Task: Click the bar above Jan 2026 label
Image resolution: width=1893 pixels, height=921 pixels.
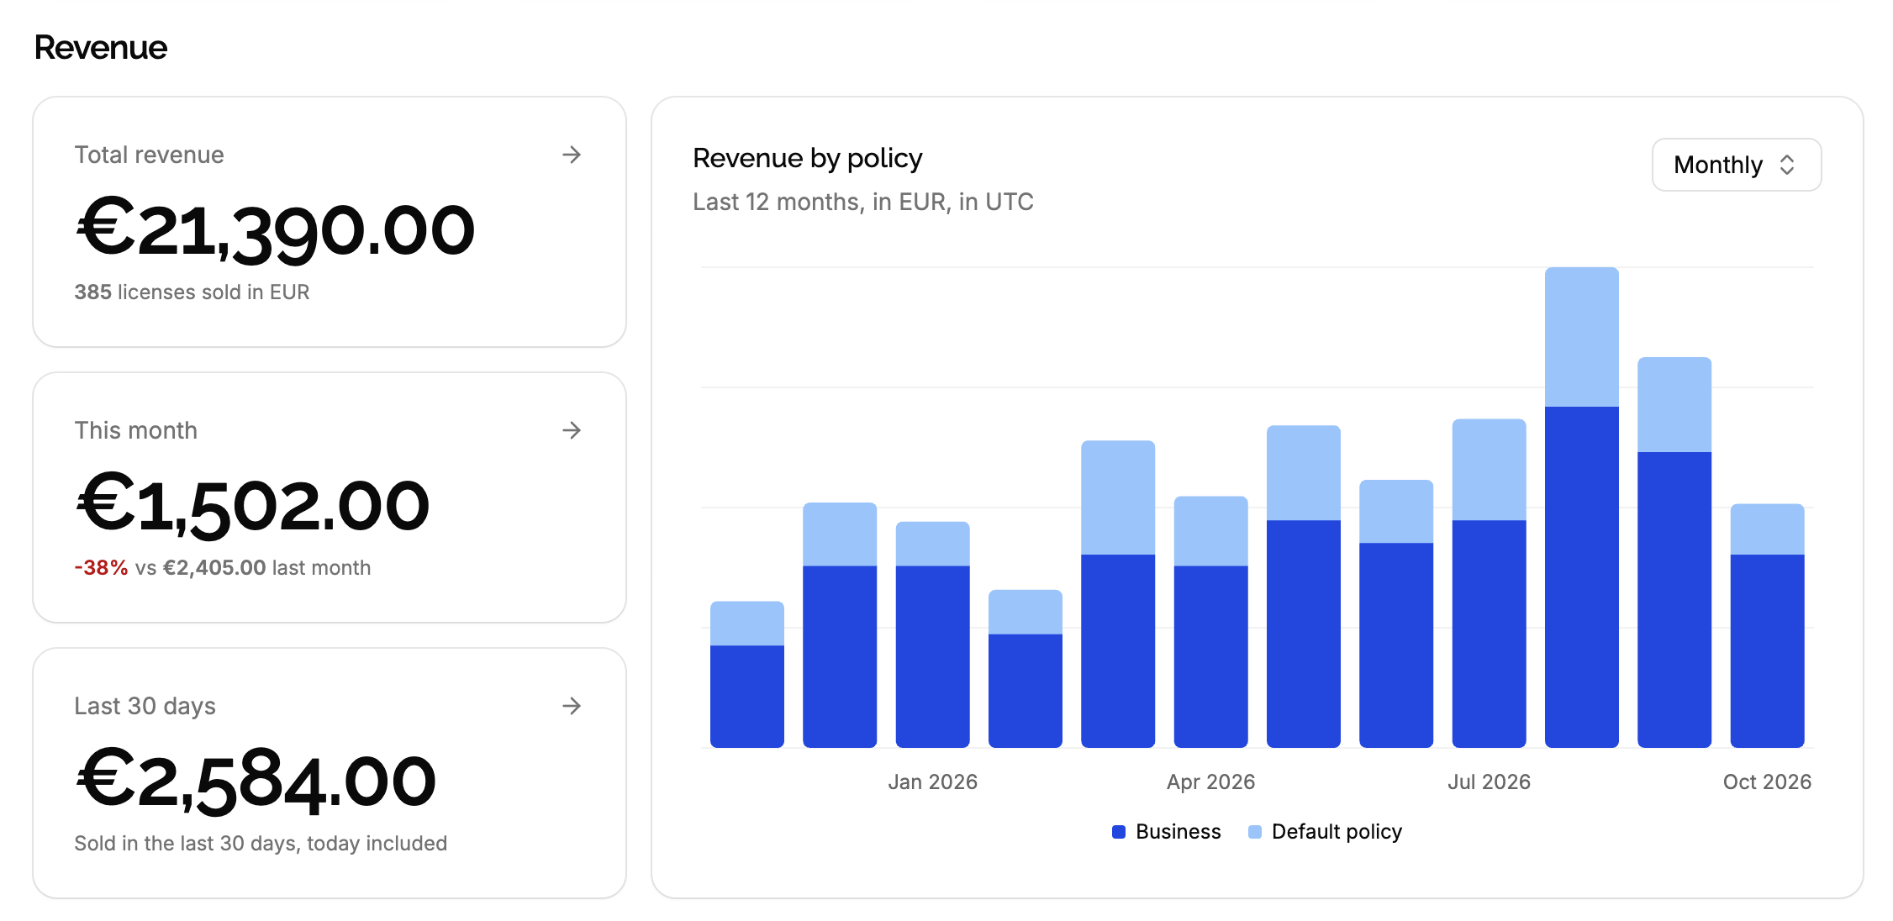Action: [933, 634]
